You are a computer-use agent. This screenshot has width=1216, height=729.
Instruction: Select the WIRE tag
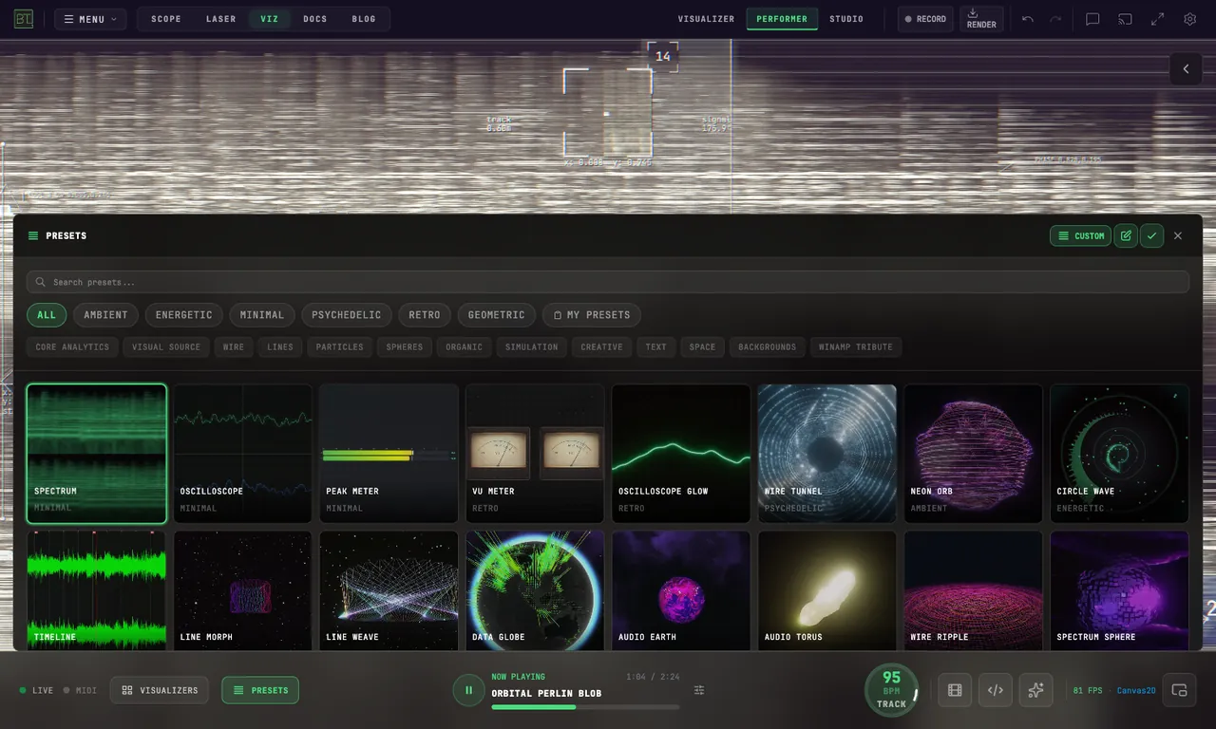click(x=234, y=347)
